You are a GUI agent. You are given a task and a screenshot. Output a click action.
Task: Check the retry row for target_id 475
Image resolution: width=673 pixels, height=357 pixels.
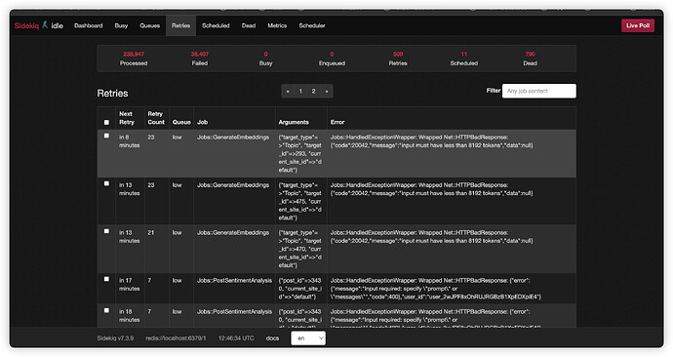[106, 183]
